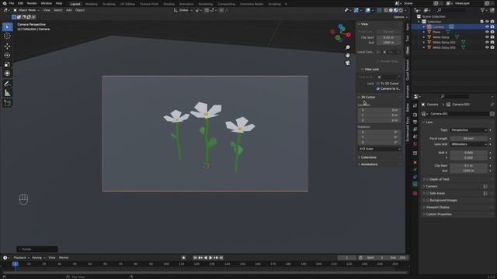Hide the Camera object in outliner
497x279 pixels.
click(x=487, y=27)
